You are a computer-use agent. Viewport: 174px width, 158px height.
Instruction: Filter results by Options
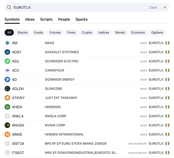(157, 32)
